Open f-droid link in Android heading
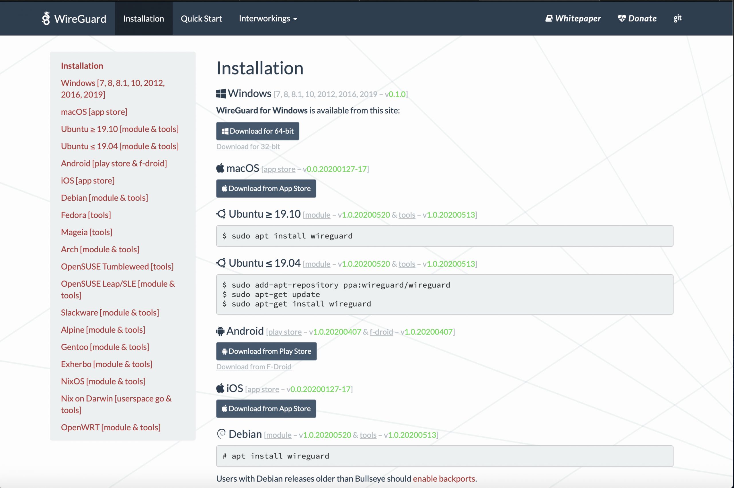Image resolution: width=734 pixels, height=488 pixels. pos(381,332)
